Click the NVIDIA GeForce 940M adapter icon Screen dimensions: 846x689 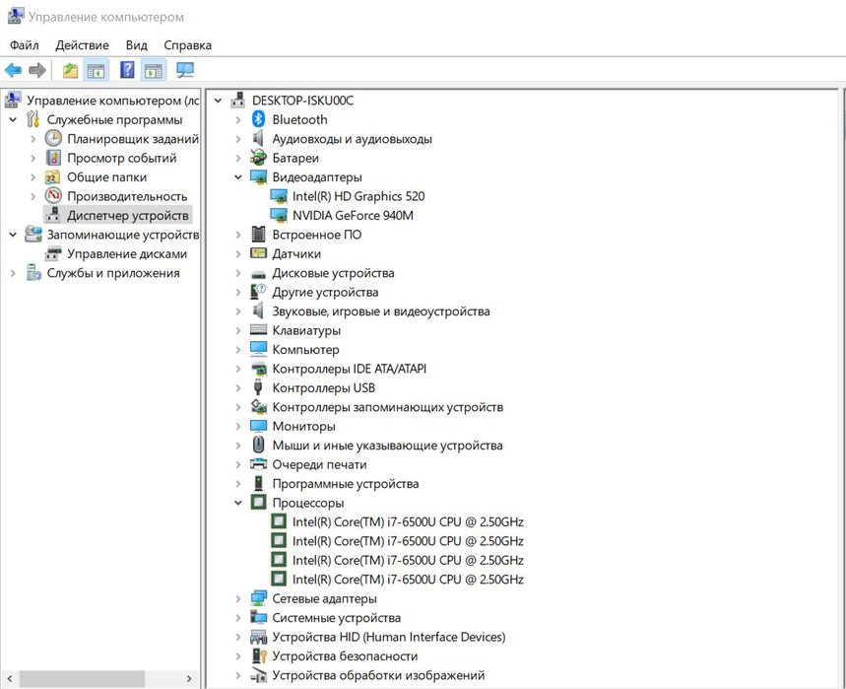[x=279, y=216]
